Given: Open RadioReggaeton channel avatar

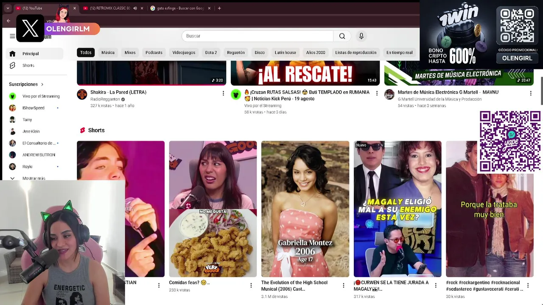Looking at the screenshot, I should [82, 94].
